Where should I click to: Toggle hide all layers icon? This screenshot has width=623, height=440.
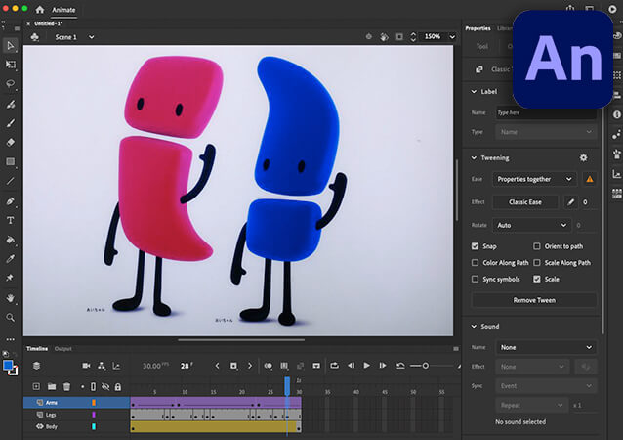point(105,386)
